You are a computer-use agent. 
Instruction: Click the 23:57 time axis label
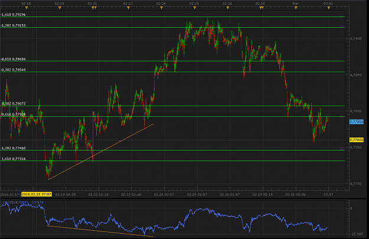pyautogui.click(x=328, y=195)
